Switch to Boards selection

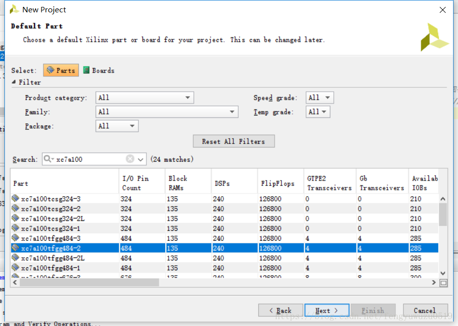click(99, 70)
